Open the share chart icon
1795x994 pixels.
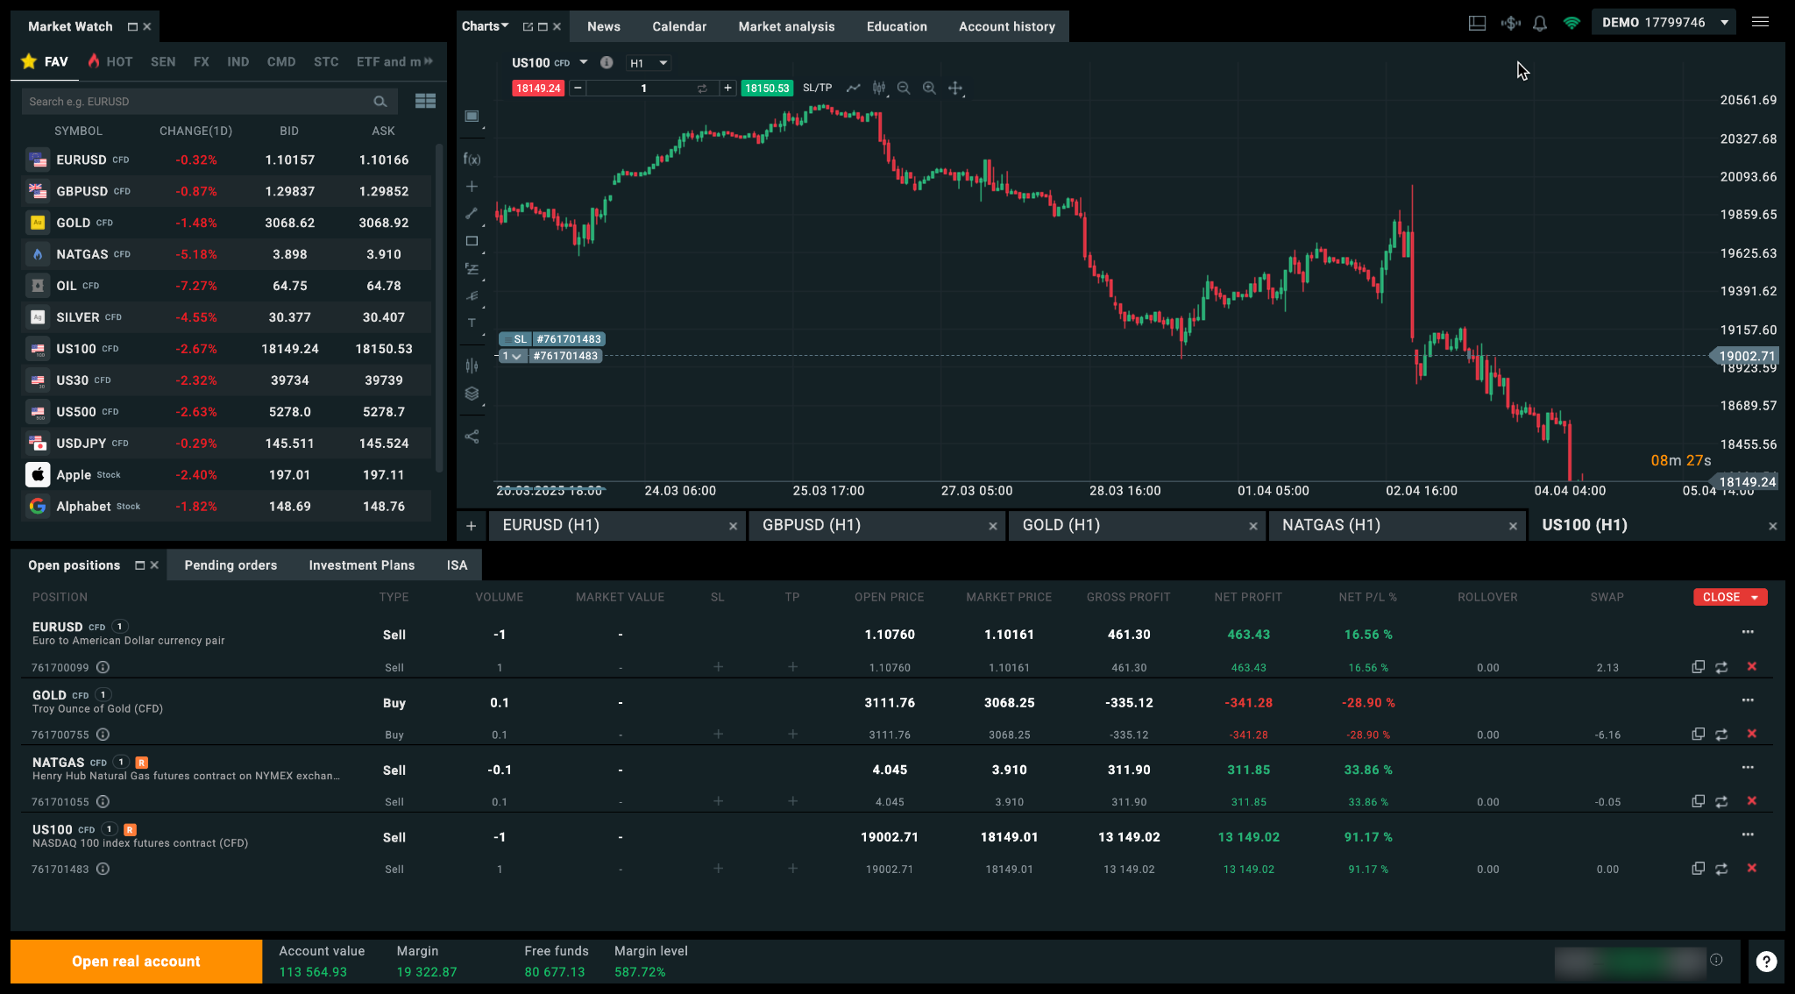click(x=472, y=437)
